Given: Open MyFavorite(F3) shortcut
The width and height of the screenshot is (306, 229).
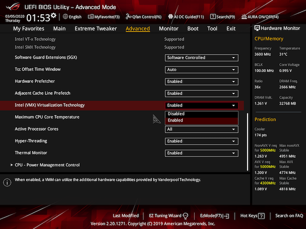Looking at the screenshot, I should 104,17.
